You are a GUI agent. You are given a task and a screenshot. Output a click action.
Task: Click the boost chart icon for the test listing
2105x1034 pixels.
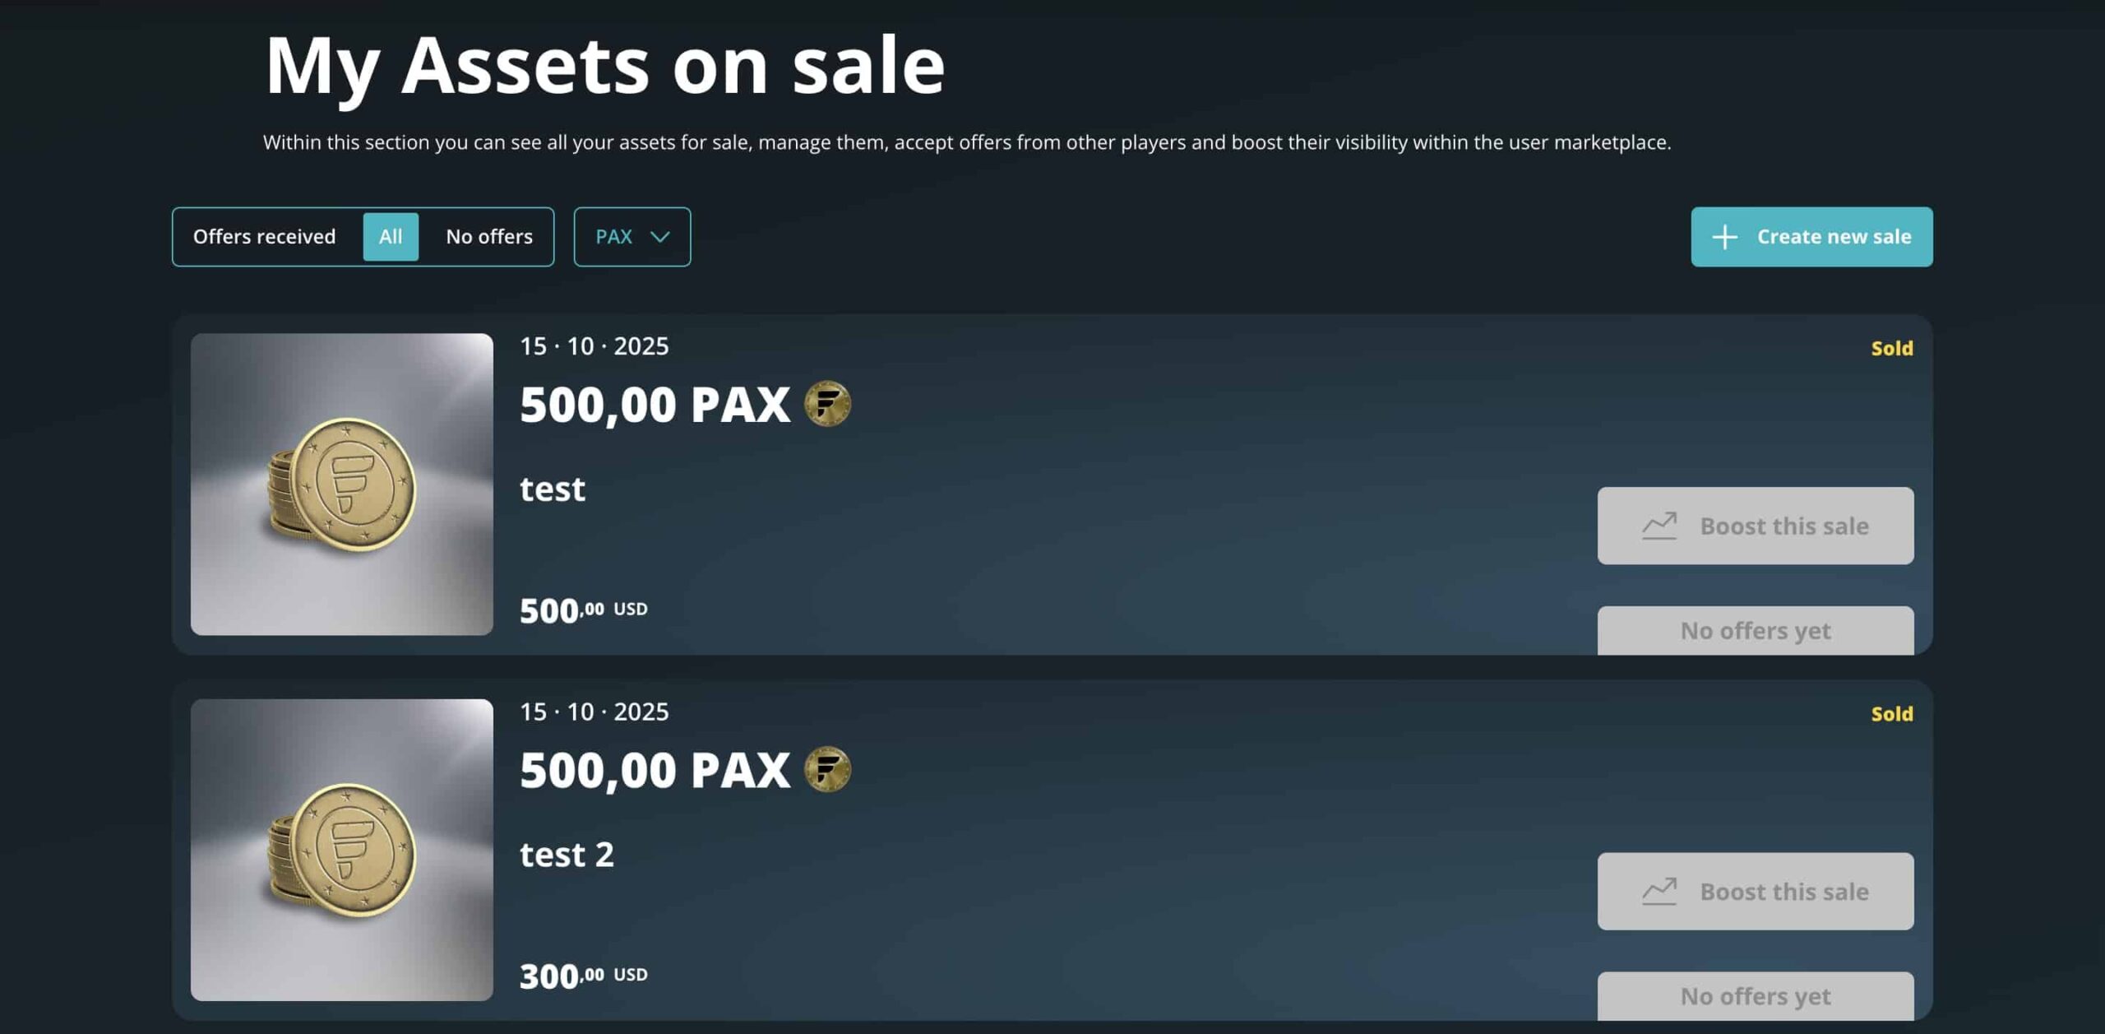pyautogui.click(x=1659, y=526)
